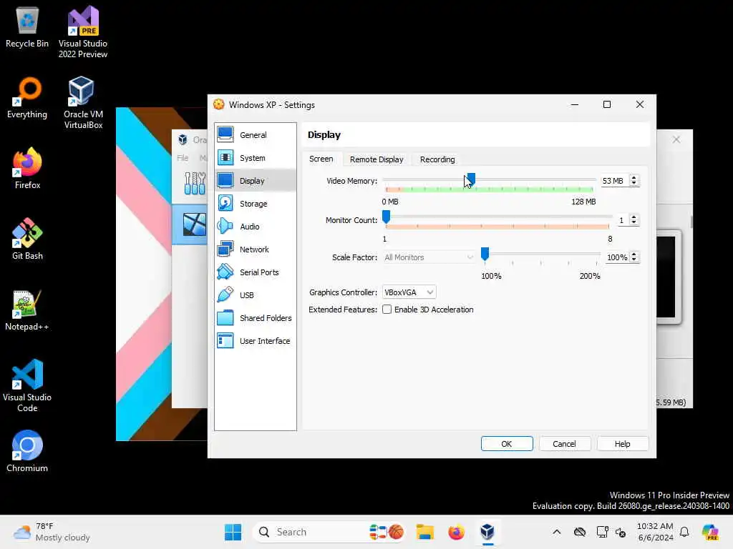Viewport: 733px width, 549px height.
Task: Open Serial Ports settings icon
Action: (x=225, y=272)
